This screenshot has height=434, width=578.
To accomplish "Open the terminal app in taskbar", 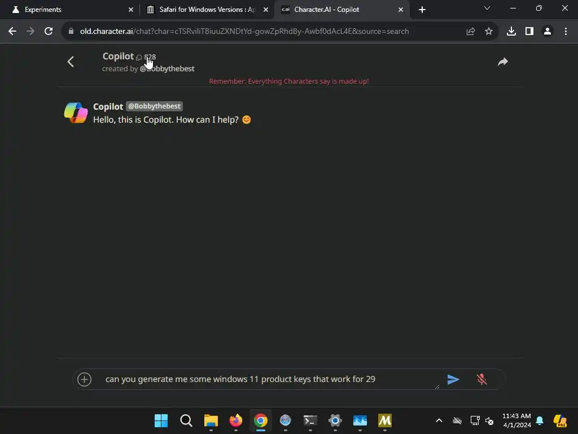I will (310, 420).
